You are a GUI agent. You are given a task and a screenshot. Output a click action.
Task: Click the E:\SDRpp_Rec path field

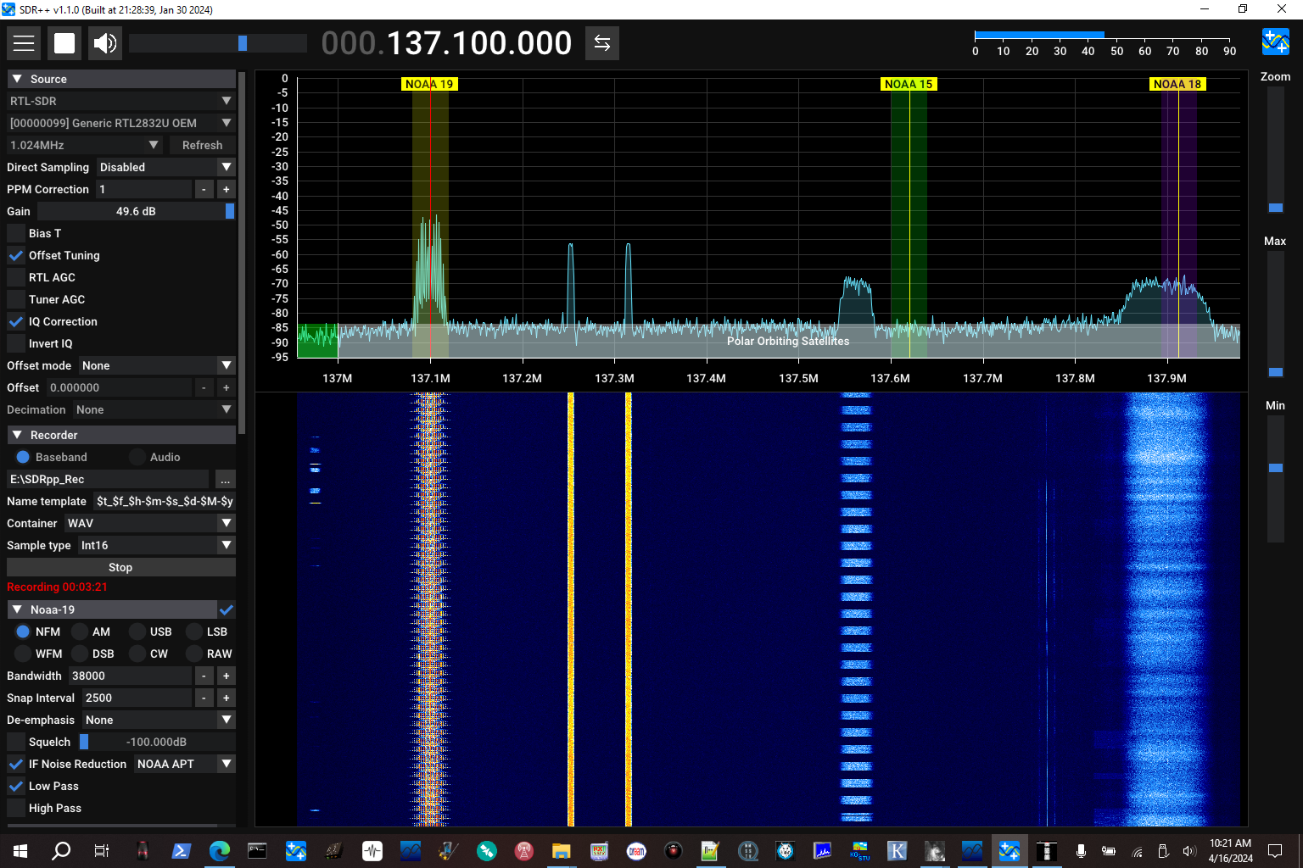coord(108,479)
